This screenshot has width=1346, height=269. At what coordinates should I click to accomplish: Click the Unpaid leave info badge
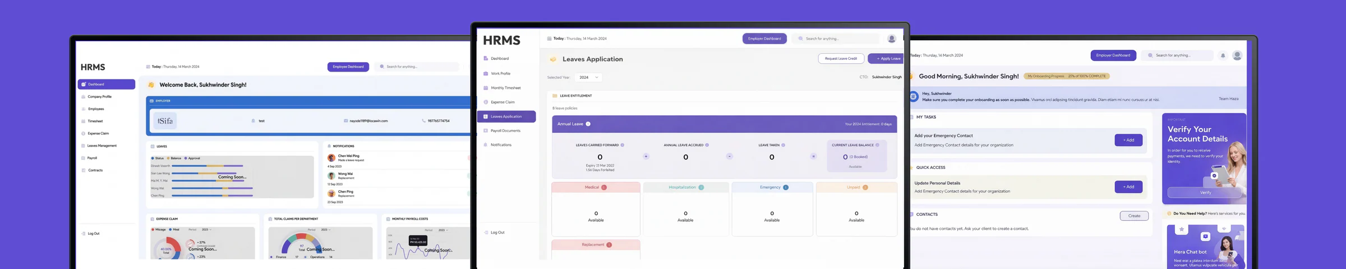click(865, 188)
